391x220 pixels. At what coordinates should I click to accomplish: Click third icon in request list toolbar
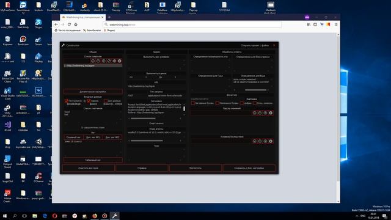click(x=104, y=61)
